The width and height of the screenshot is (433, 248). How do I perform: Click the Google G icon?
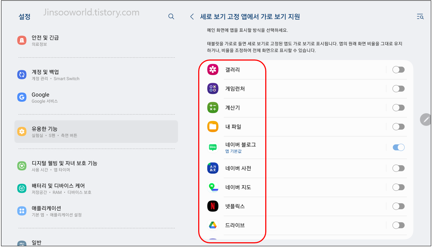[22, 97]
